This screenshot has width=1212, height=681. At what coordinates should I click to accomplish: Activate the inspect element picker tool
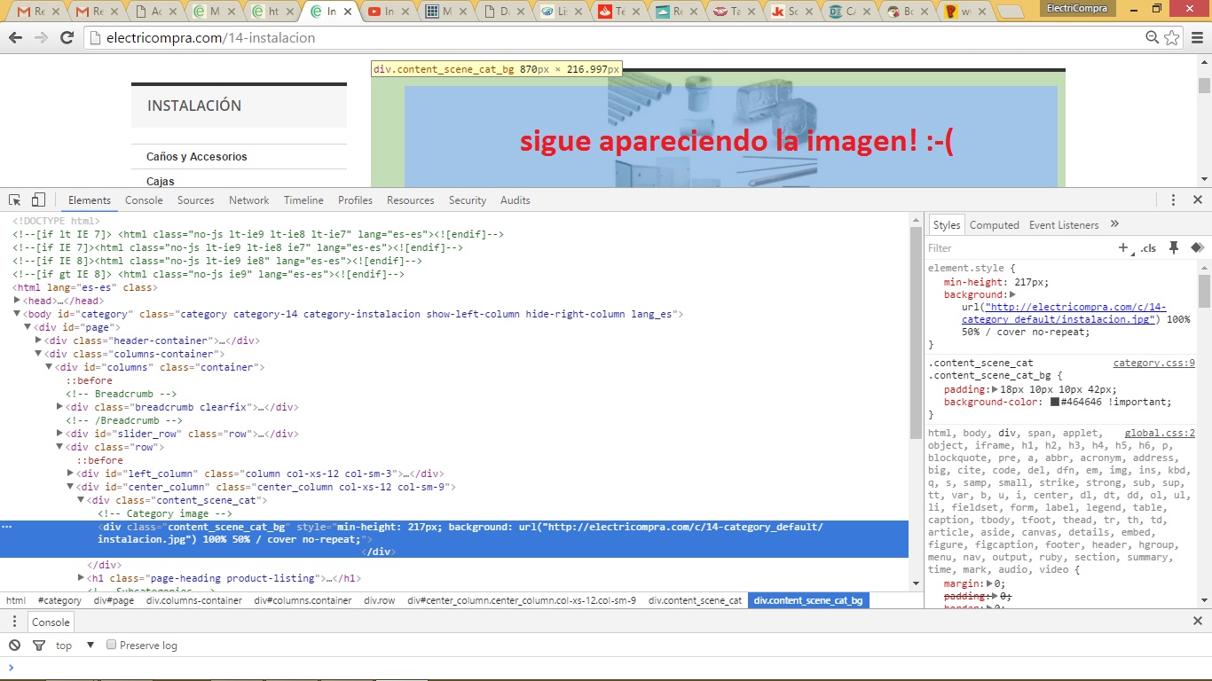click(x=15, y=200)
